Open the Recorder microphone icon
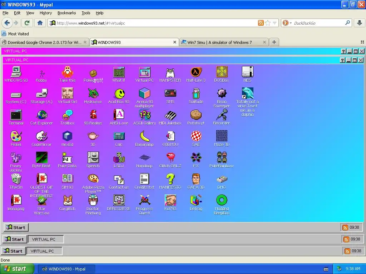This screenshot has height=274, width=366. [x=222, y=117]
